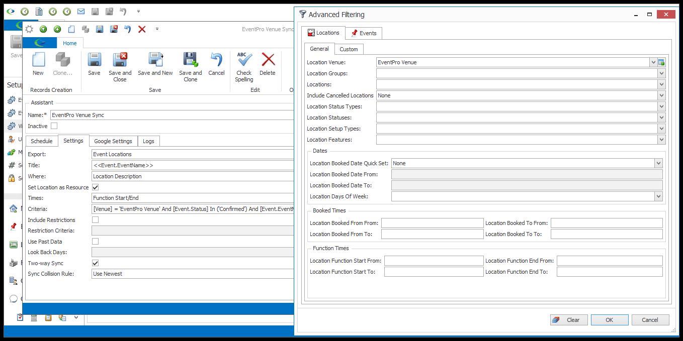Click the document icon in main window toolbar

(39, 11)
